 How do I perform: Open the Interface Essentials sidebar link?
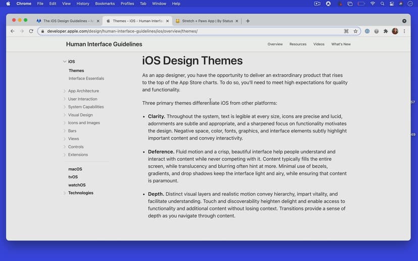[x=86, y=79]
